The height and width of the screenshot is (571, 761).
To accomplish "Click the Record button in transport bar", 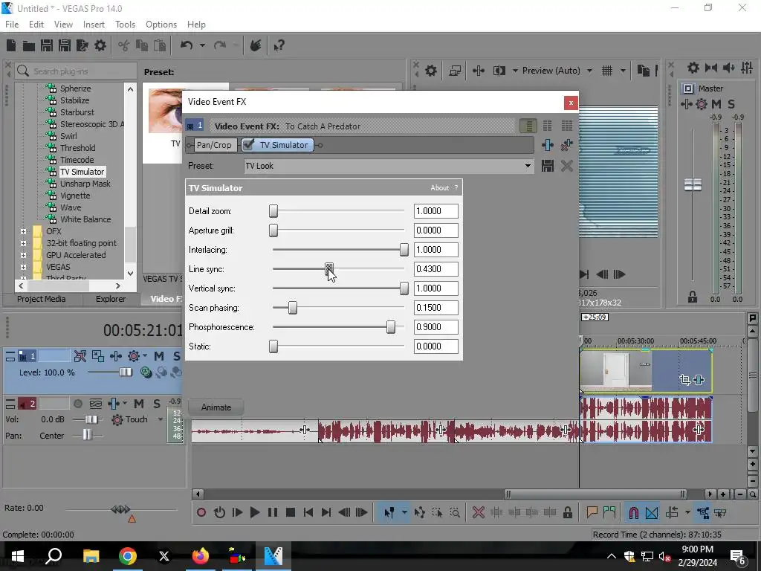I will [201, 513].
